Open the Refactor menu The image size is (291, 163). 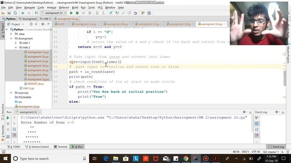(64, 8)
